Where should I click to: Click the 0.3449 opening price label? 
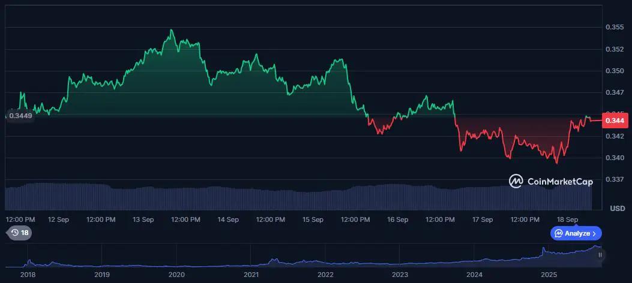pyautogui.click(x=20, y=115)
